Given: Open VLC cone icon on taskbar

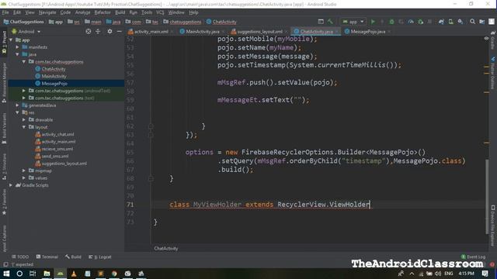Looking at the screenshot, I should pos(74,274).
